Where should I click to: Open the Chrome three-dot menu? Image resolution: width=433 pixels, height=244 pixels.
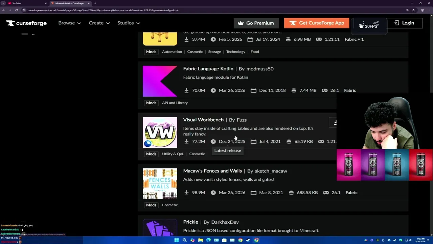point(429,10)
